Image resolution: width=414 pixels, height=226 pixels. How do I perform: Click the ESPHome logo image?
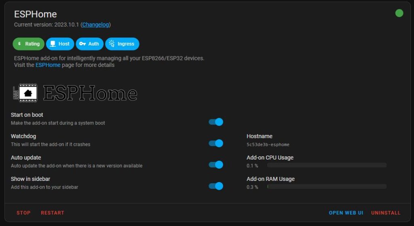coord(75,93)
